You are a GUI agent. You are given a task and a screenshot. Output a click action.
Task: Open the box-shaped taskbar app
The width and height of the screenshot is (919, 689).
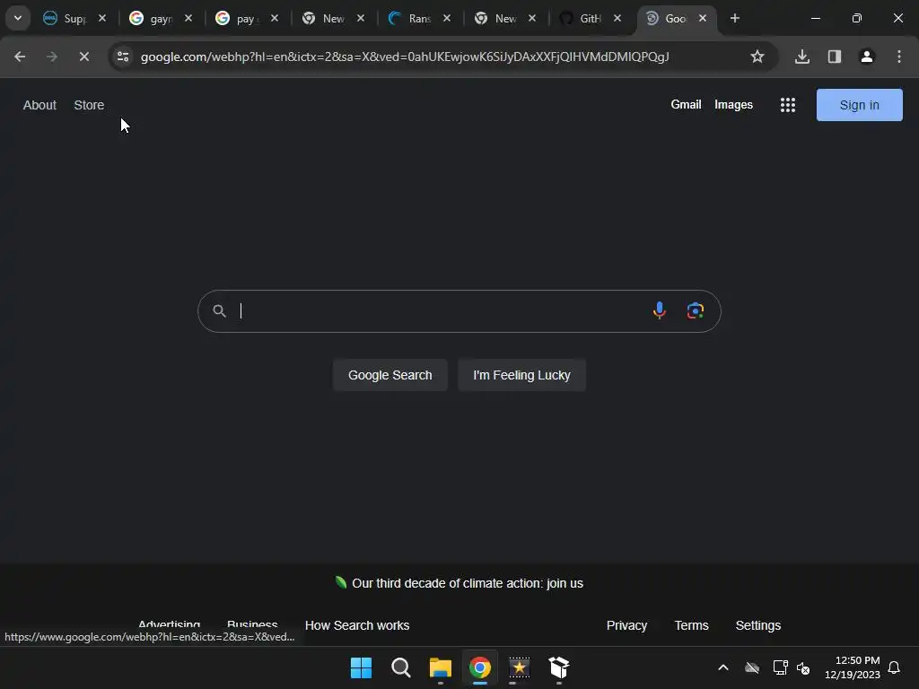[x=559, y=667]
